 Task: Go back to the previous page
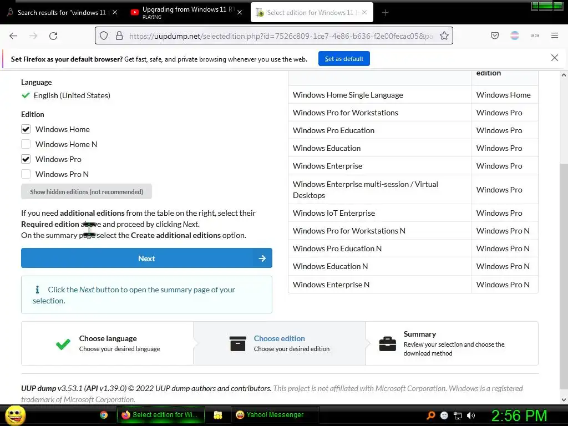pos(13,36)
